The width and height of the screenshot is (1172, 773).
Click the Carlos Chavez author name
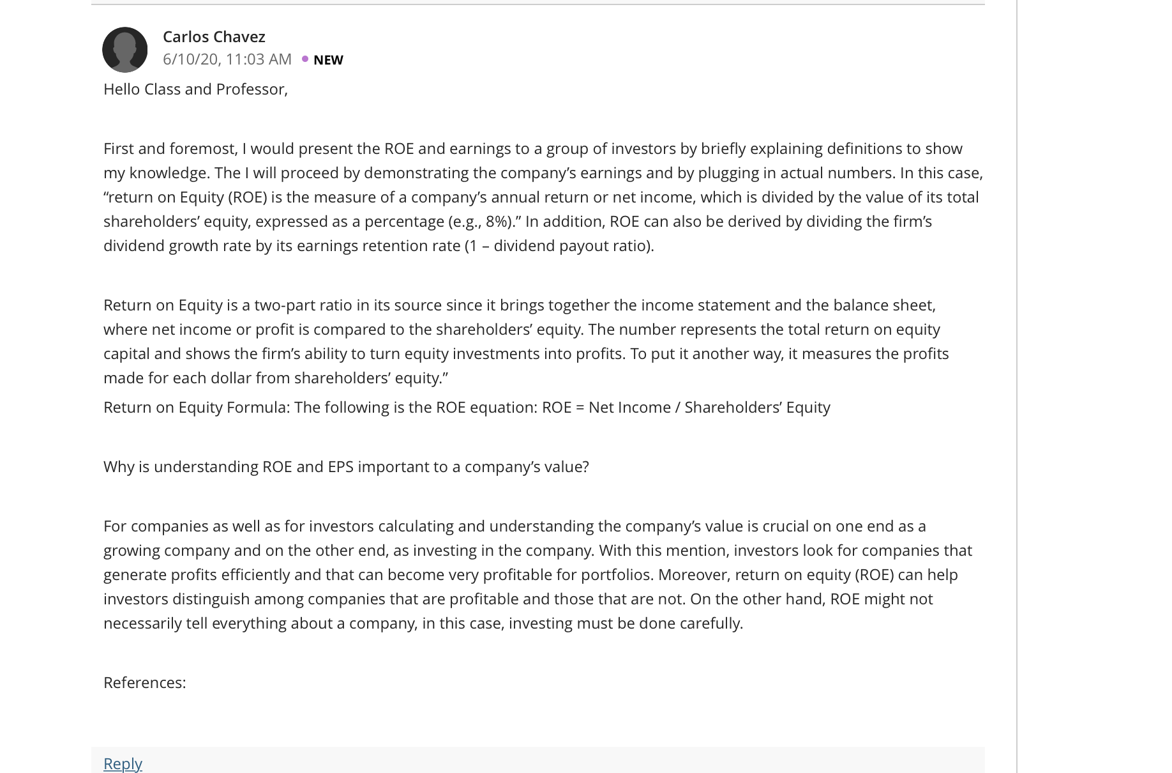click(x=214, y=36)
